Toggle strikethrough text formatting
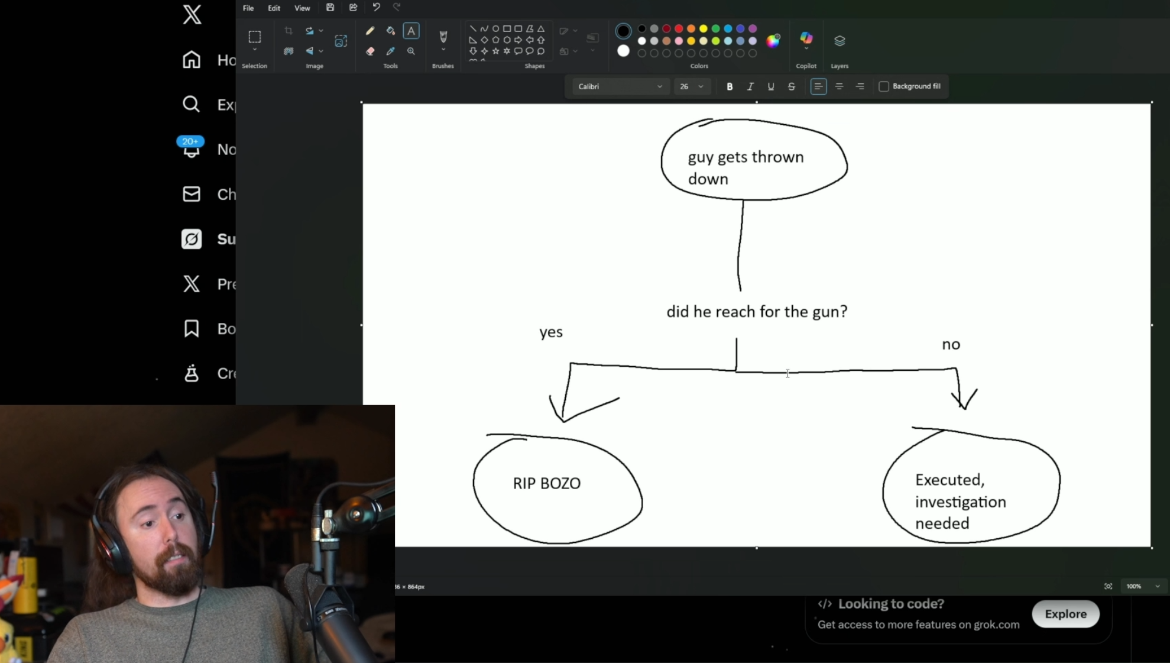 click(792, 86)
